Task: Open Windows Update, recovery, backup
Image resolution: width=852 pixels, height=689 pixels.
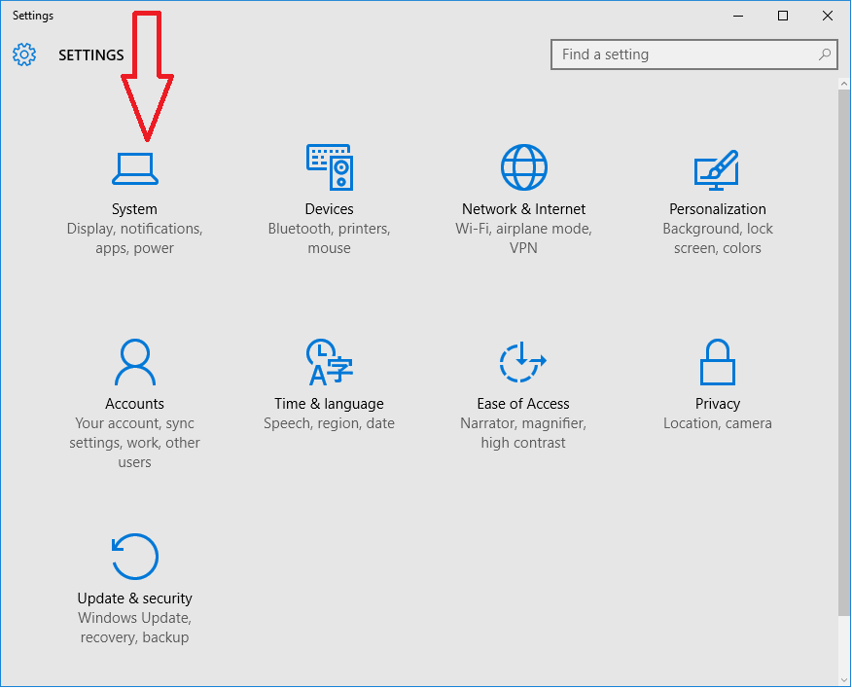Action: point(134,627)
